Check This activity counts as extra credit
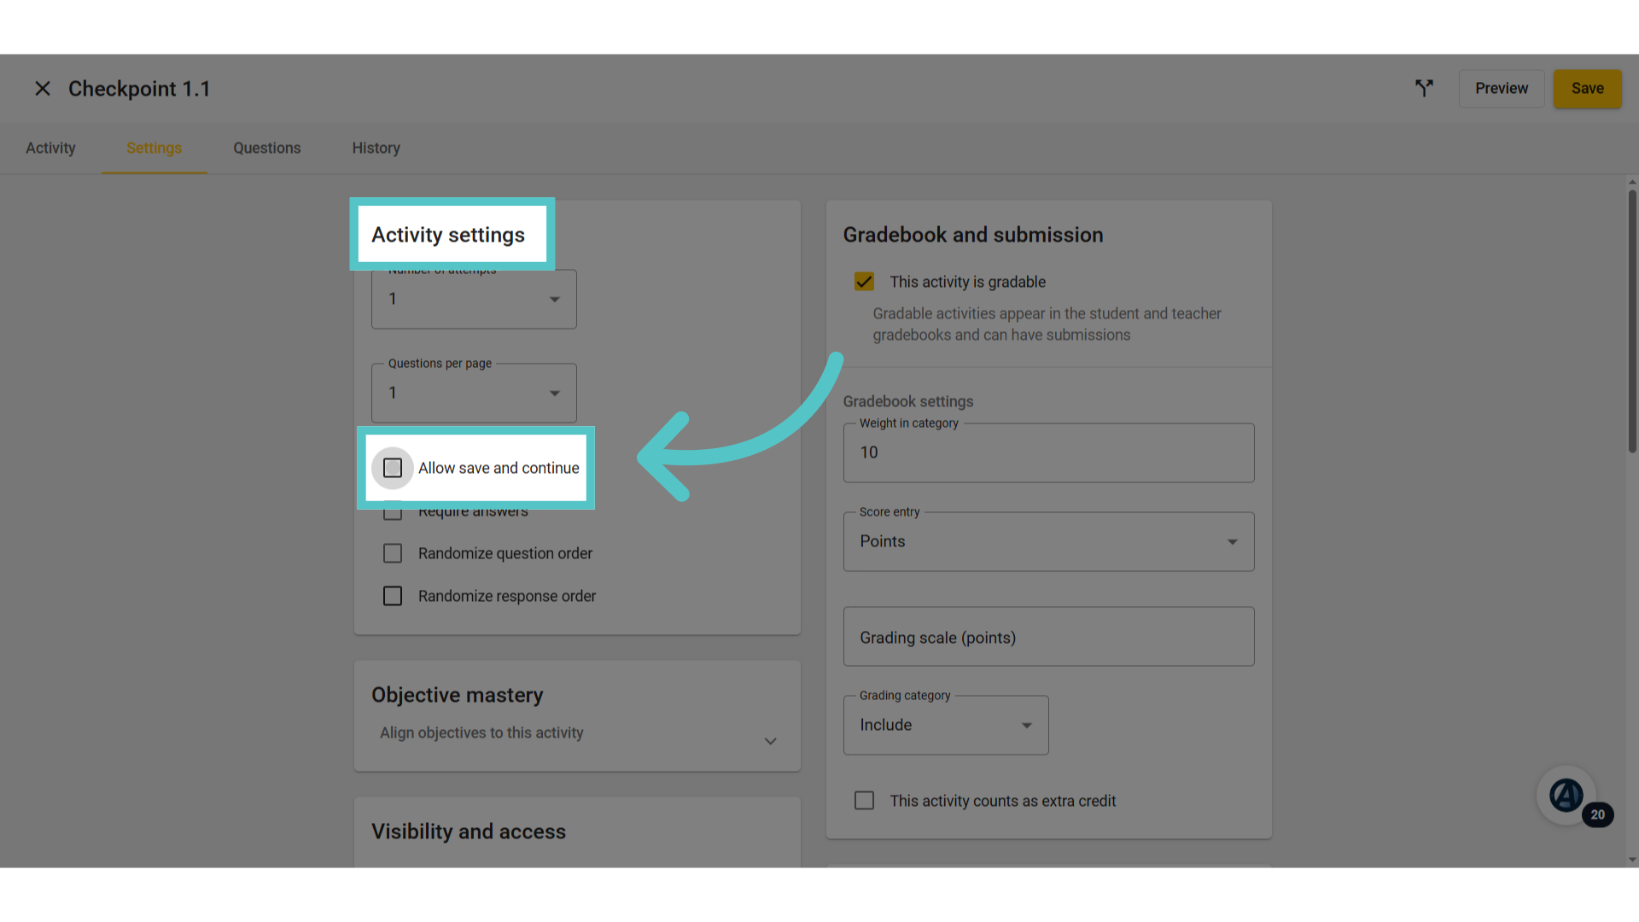Image resolution: width=1639 pixels, height=922 pixels. [x=864, y=801]
